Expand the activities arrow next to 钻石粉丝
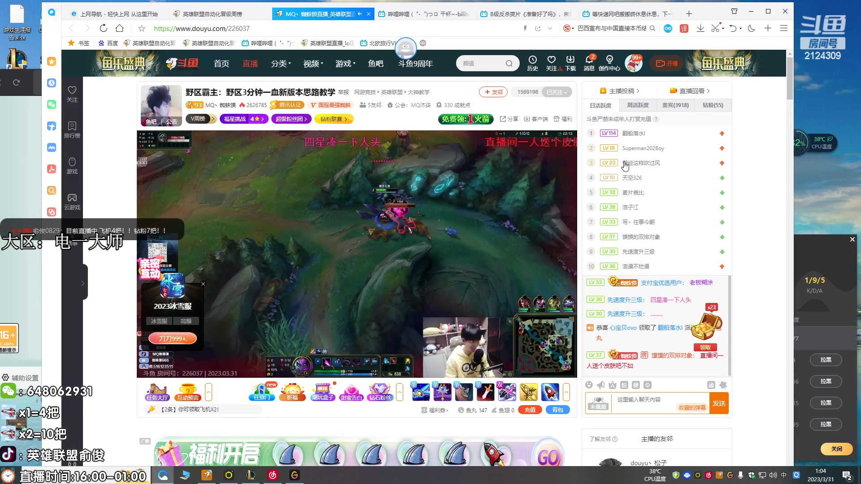The image size is (861, 484). pyautogui.click(x=400, y=392)
